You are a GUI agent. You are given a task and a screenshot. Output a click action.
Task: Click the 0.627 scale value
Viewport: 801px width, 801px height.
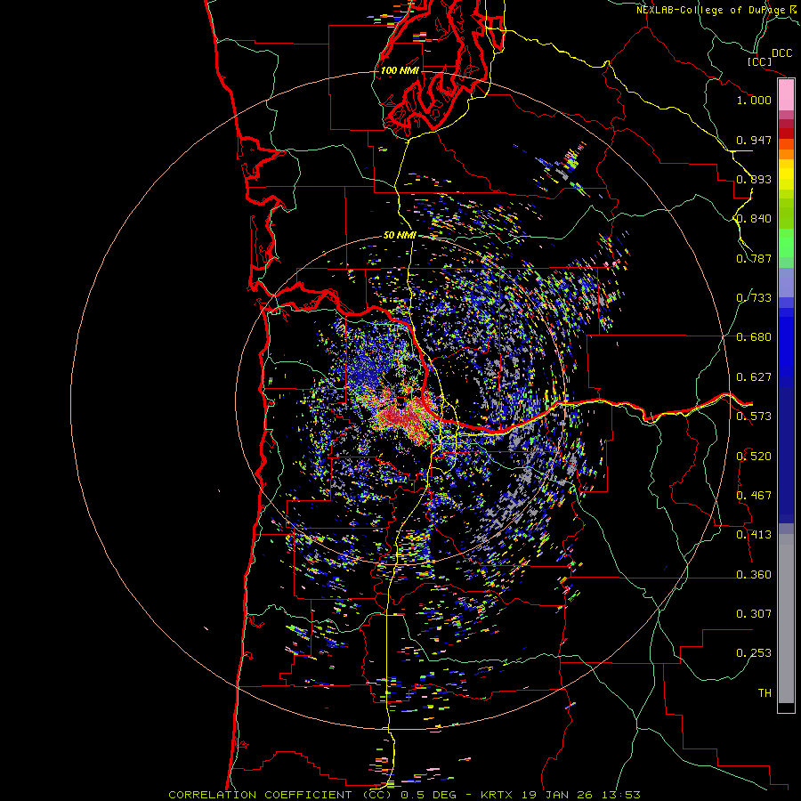coord(754,377)
